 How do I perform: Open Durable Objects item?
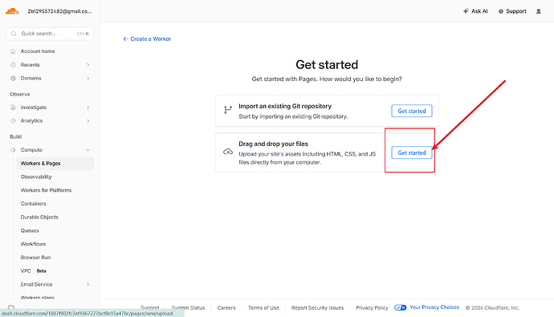click(x=39, y=217)
